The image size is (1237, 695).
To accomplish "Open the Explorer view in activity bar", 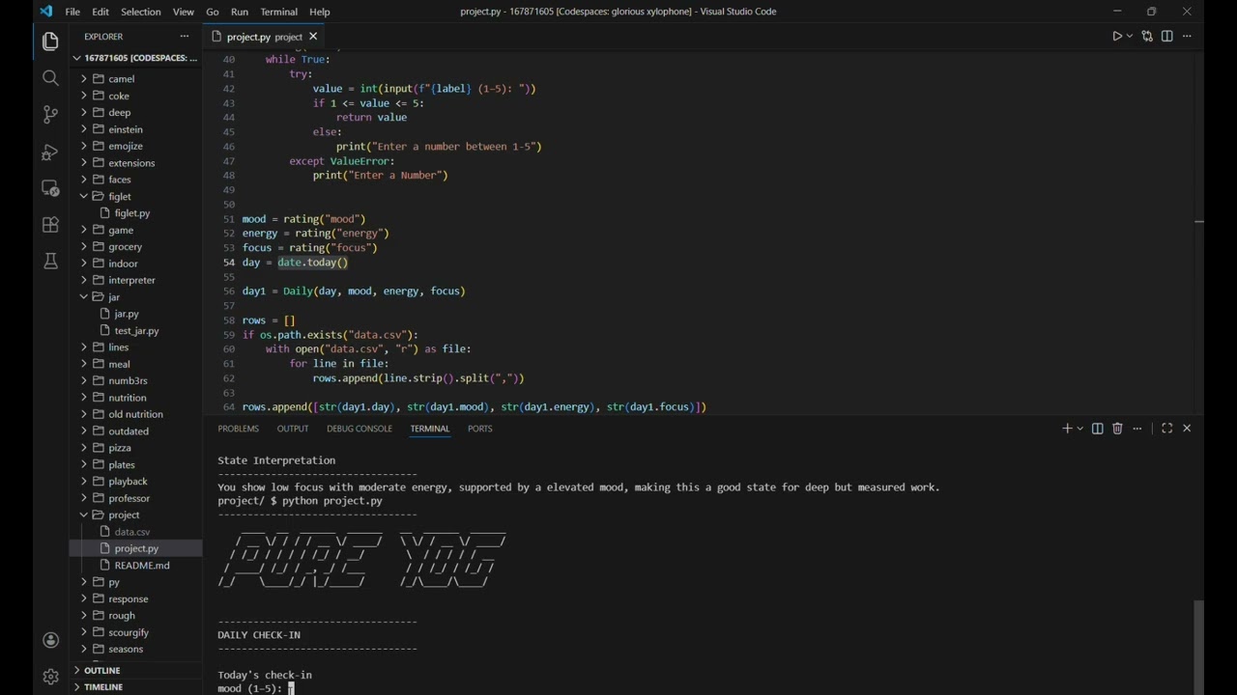I will coord(50,42).
